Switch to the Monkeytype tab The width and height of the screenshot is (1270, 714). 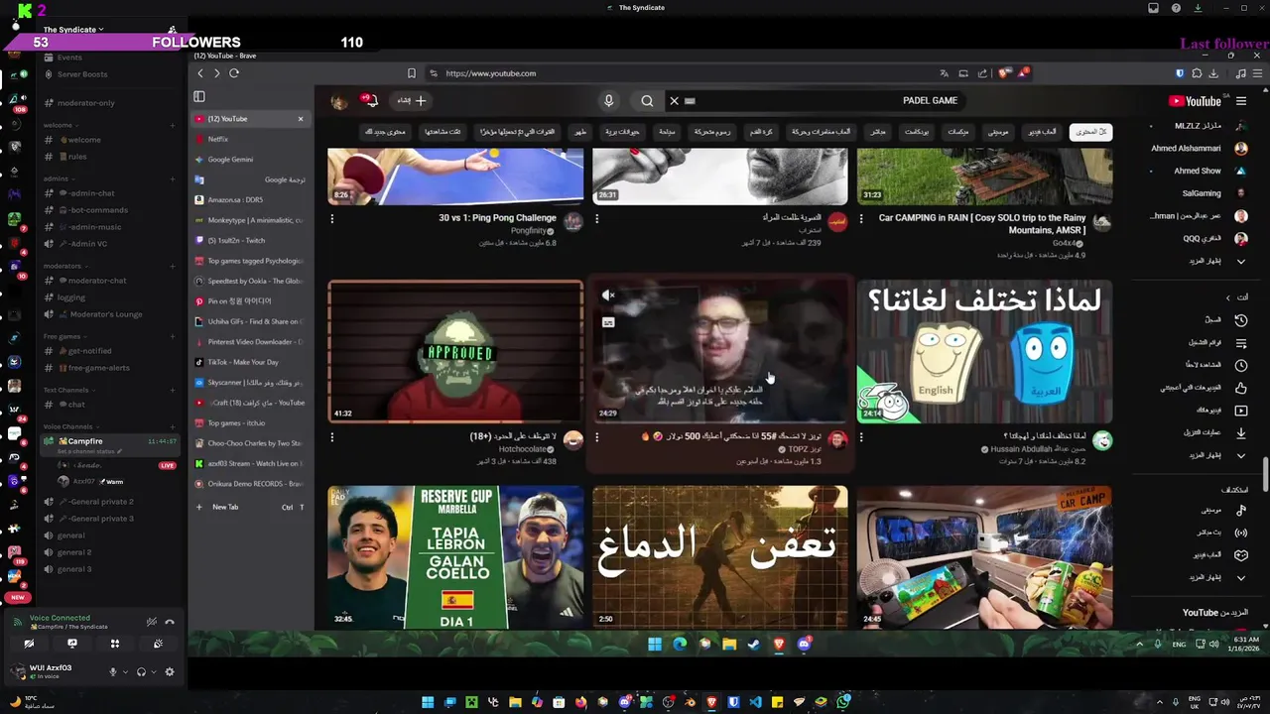coord(250,220)
